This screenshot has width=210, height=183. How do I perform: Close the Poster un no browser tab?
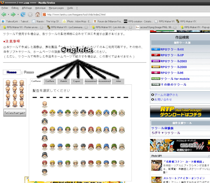(x=42, y=27)
